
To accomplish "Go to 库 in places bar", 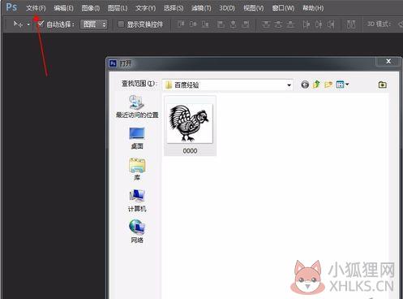I will [137, 169].
